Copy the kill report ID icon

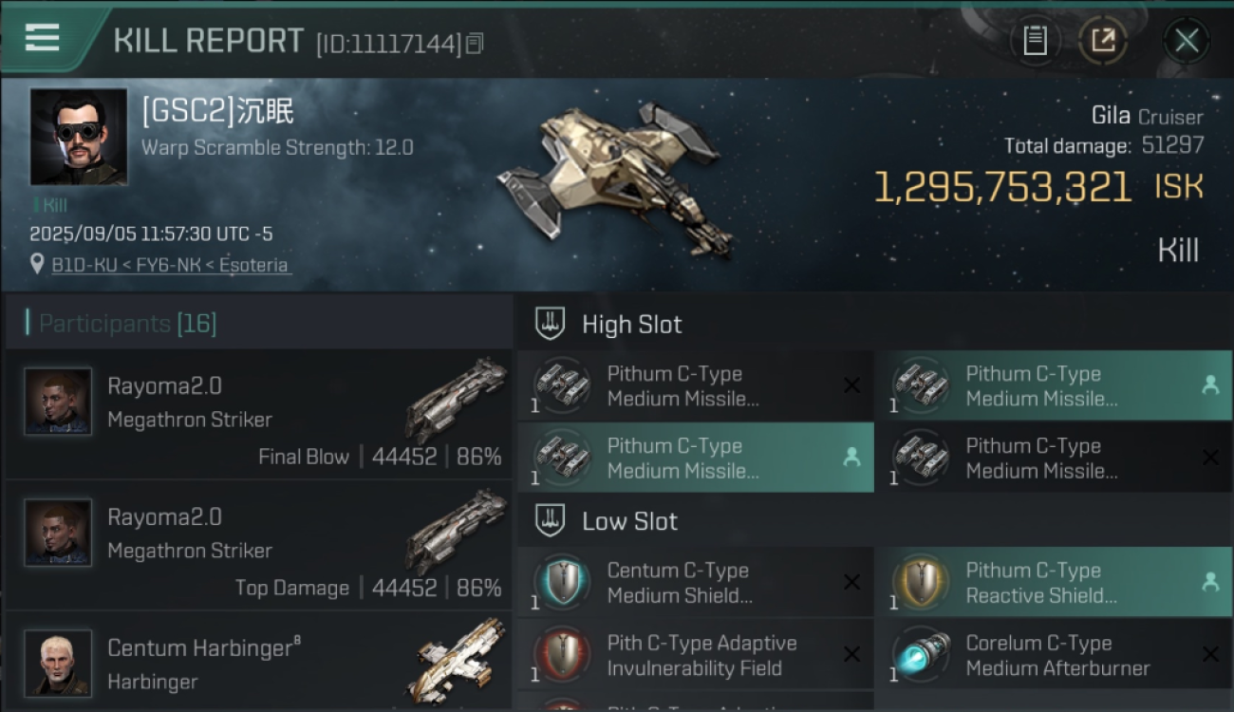point(475,44)
